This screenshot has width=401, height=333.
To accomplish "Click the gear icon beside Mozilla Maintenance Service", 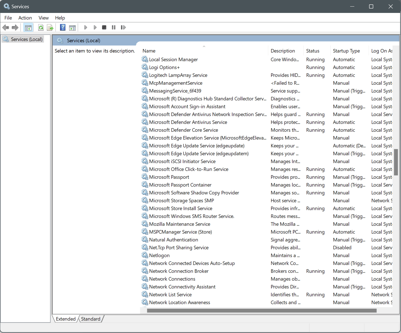I will tap(145, 224).
